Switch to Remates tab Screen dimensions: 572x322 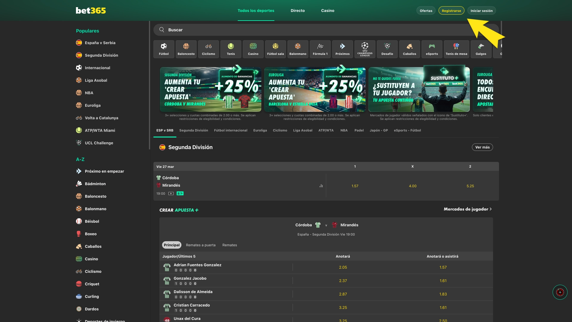coord(230,245)
